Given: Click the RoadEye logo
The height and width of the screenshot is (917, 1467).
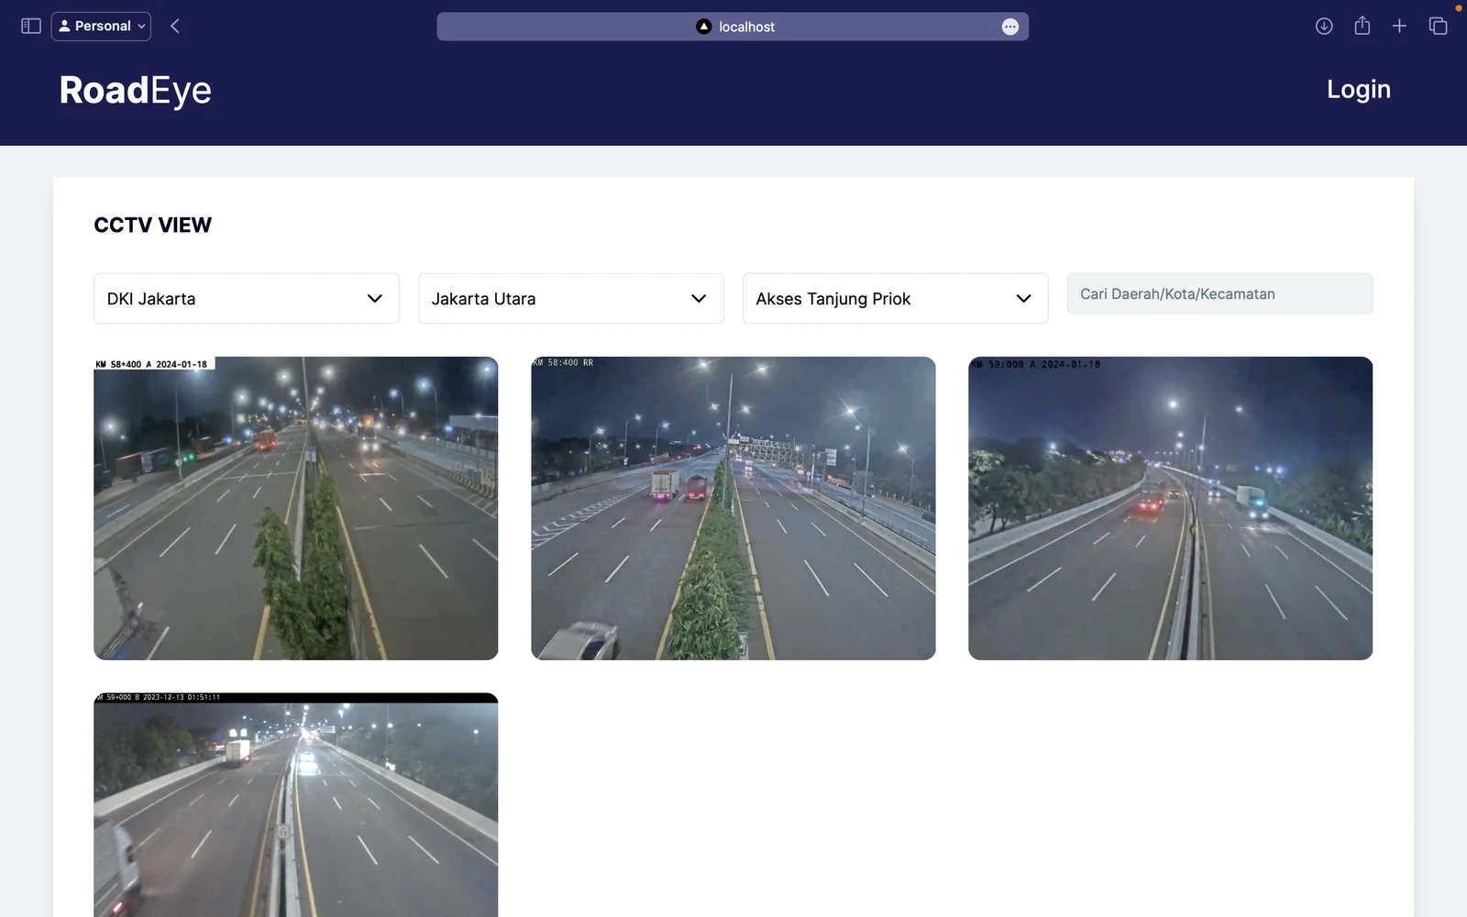Looking at the screenshot, I should click(136, 90).
